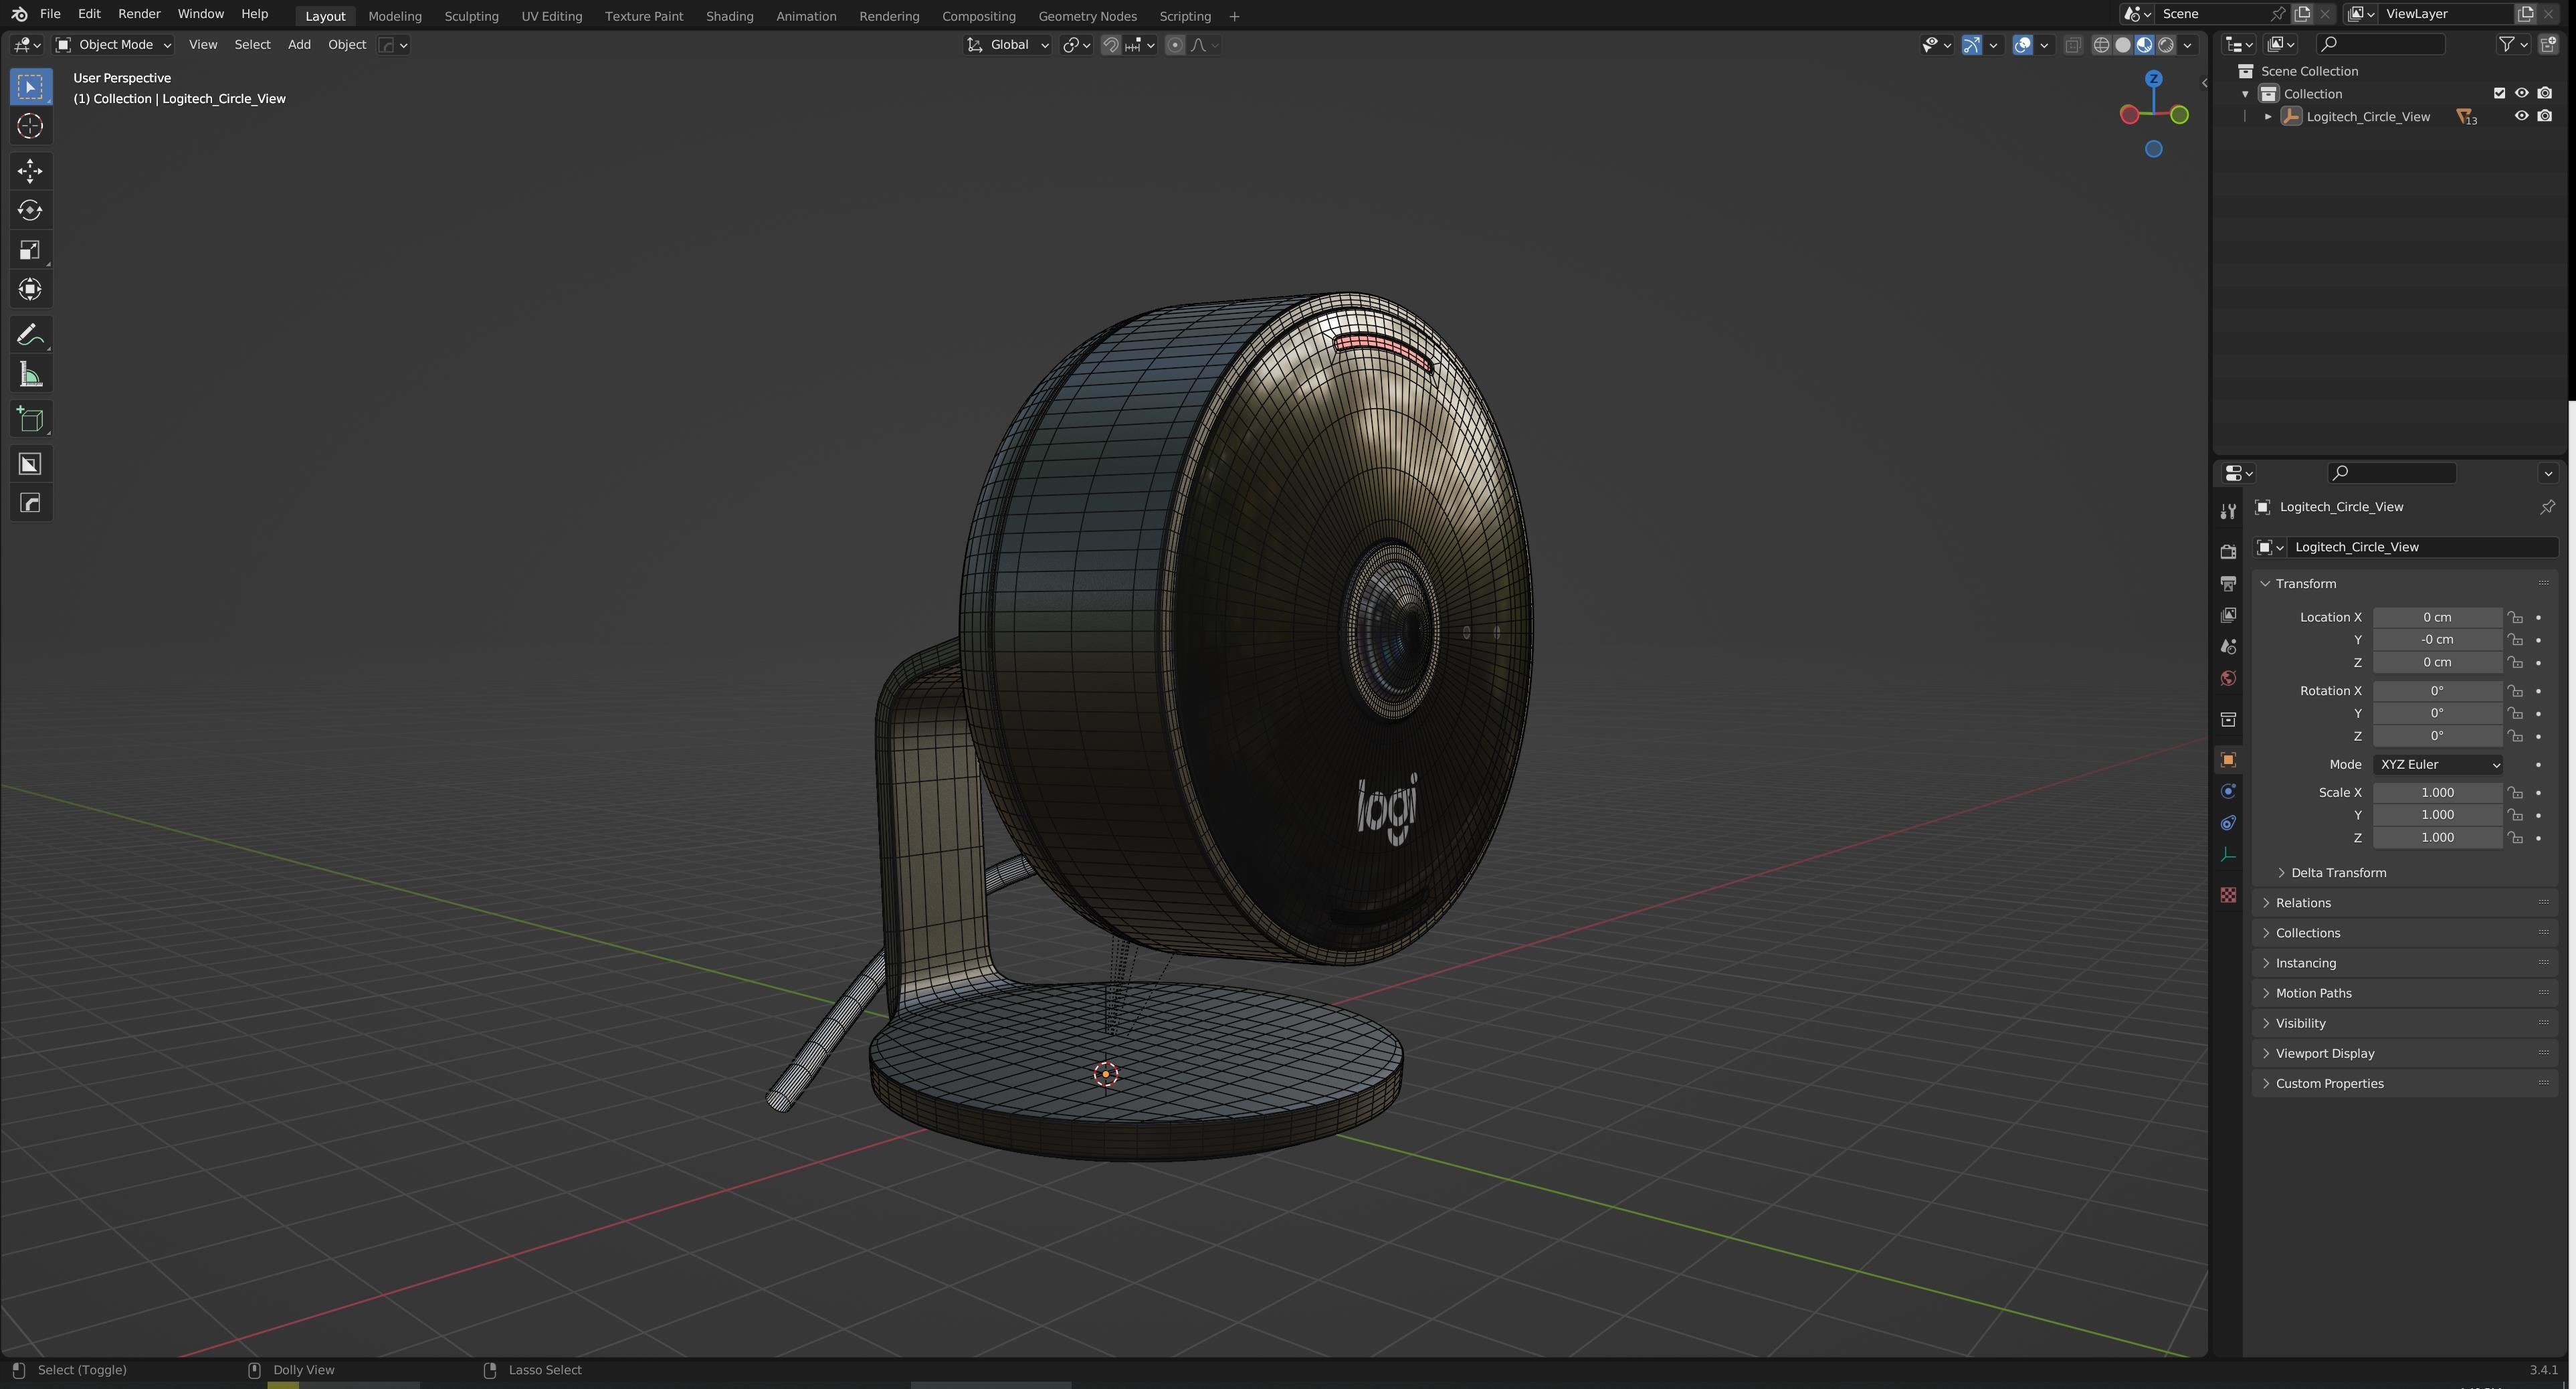Select the Rotate tool
Screen dimensions: 2576x1389
[x=30, y=210]
